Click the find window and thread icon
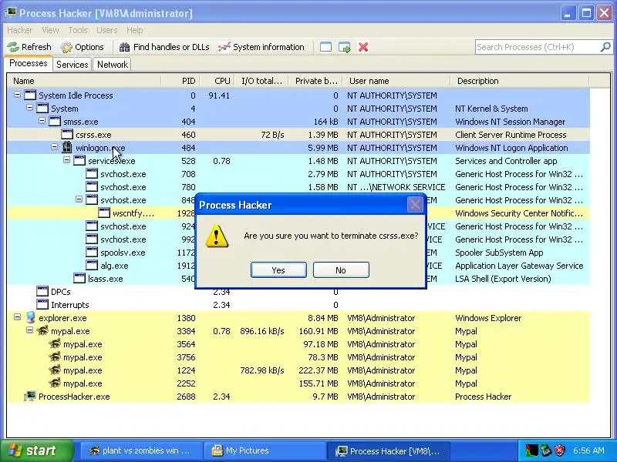 click(344, 47)
